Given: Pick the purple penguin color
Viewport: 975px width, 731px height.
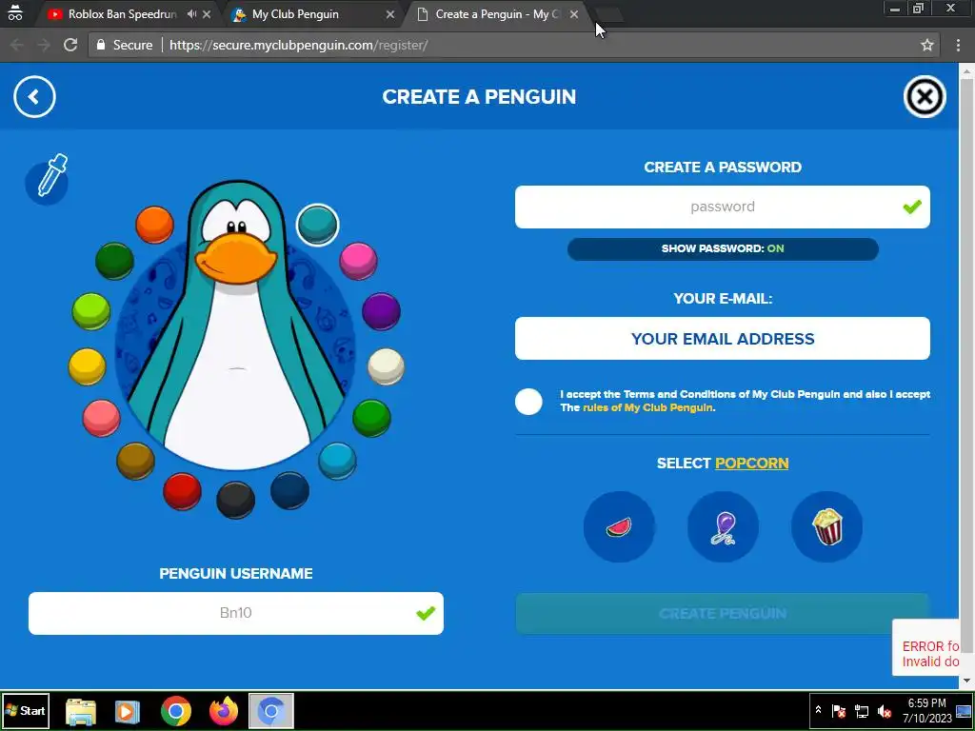Looking at the screenshot, I should pyautogui.click(x=381, y=311).
